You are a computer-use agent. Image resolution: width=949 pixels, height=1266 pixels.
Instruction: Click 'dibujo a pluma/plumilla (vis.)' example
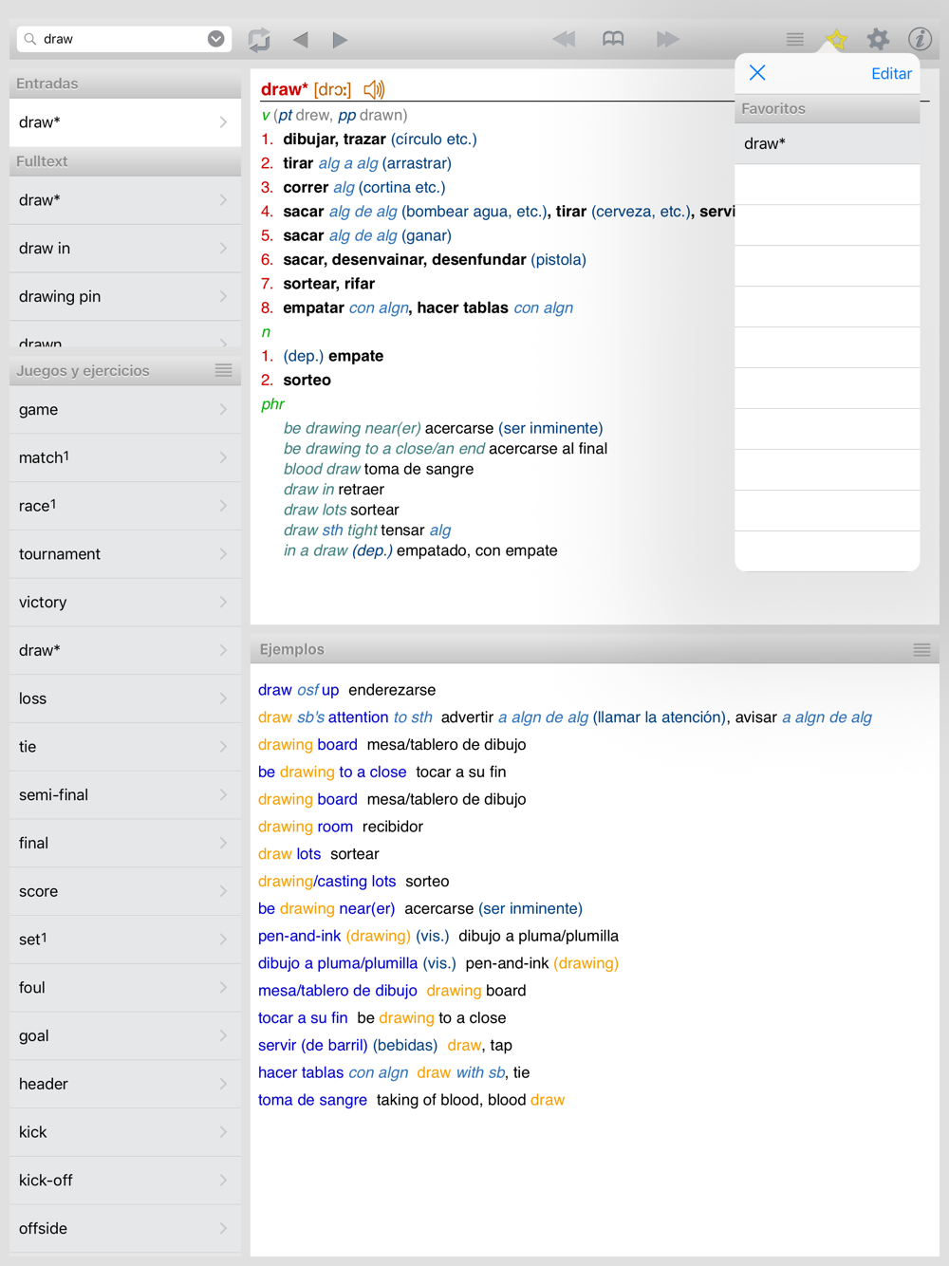tap(357, 963)
